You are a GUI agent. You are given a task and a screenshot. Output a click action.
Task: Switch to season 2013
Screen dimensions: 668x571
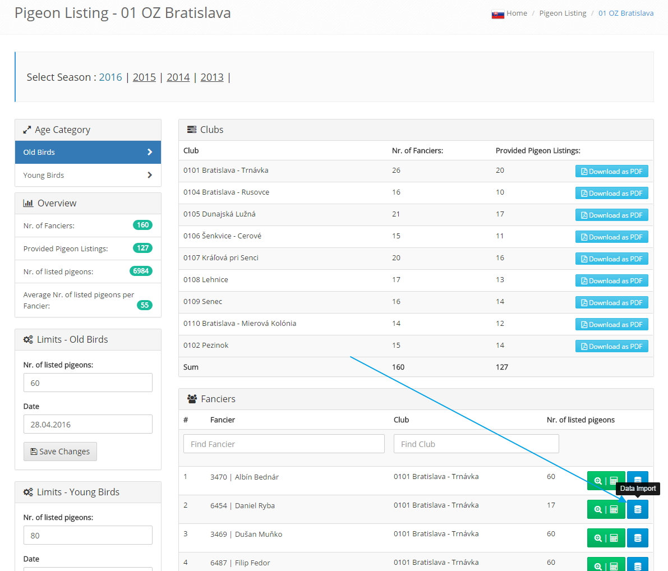tap(212, 77)
